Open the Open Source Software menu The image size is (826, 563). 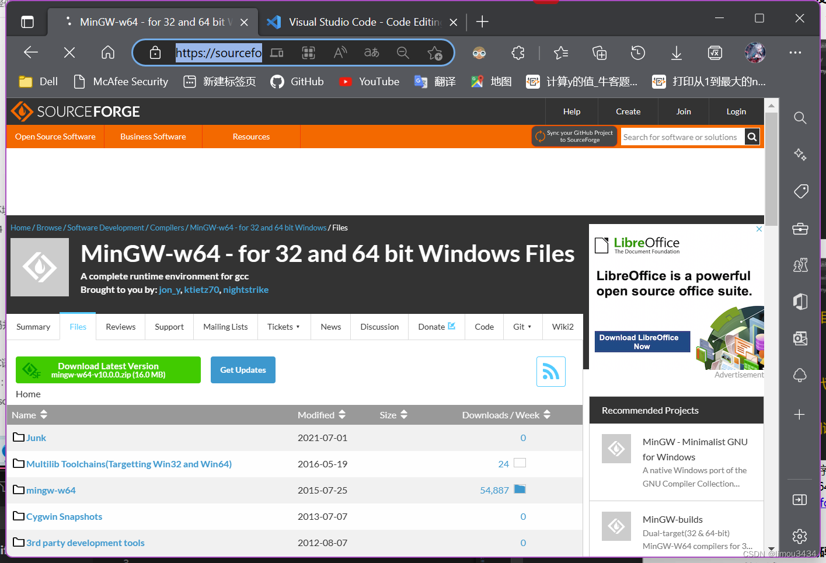tap(55, 137)
